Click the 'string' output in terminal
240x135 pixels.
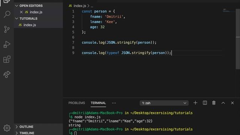pos(74,125)
